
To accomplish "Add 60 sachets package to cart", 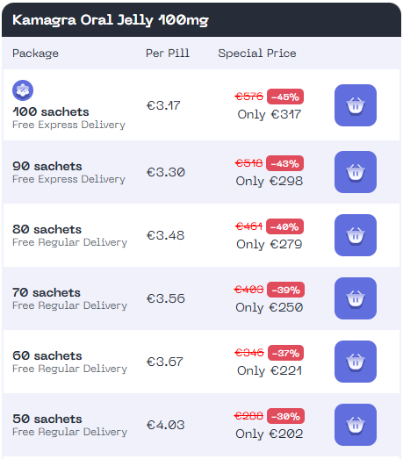I will (356, 362).
